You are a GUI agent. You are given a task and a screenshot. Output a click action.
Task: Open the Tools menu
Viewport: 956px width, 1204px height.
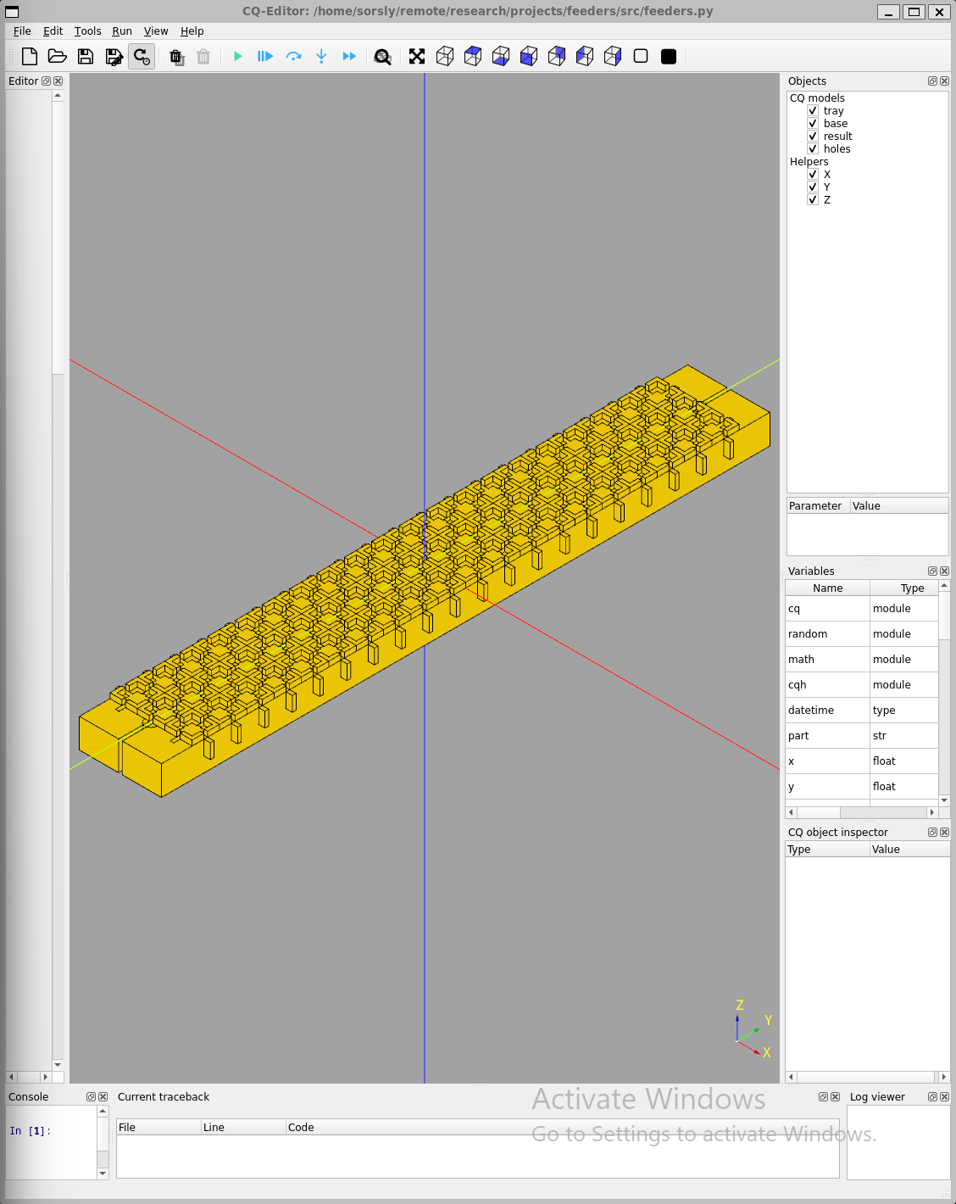88,31
